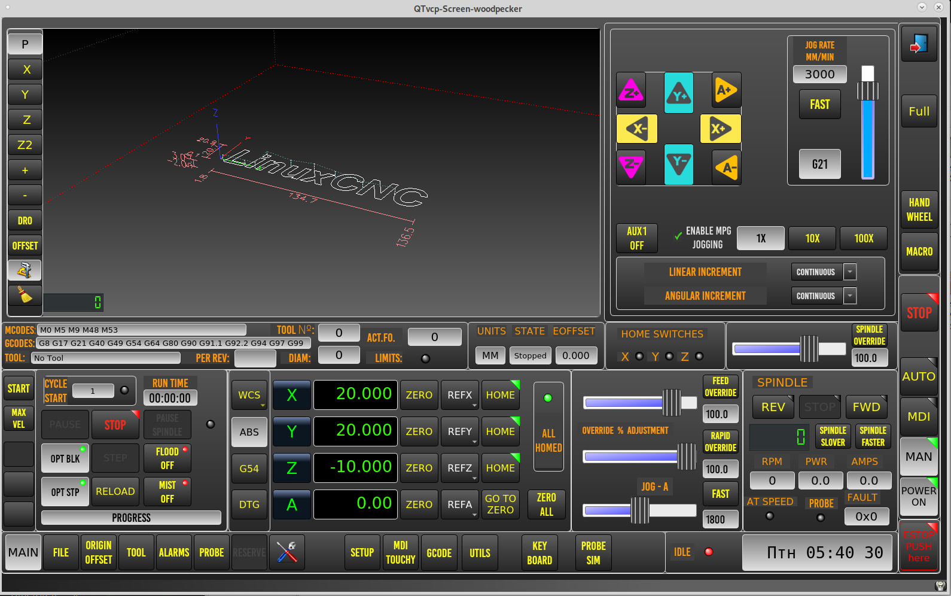Select the Z axis indicator button
This screenshot has height=596, width=951.
[292, 468]
